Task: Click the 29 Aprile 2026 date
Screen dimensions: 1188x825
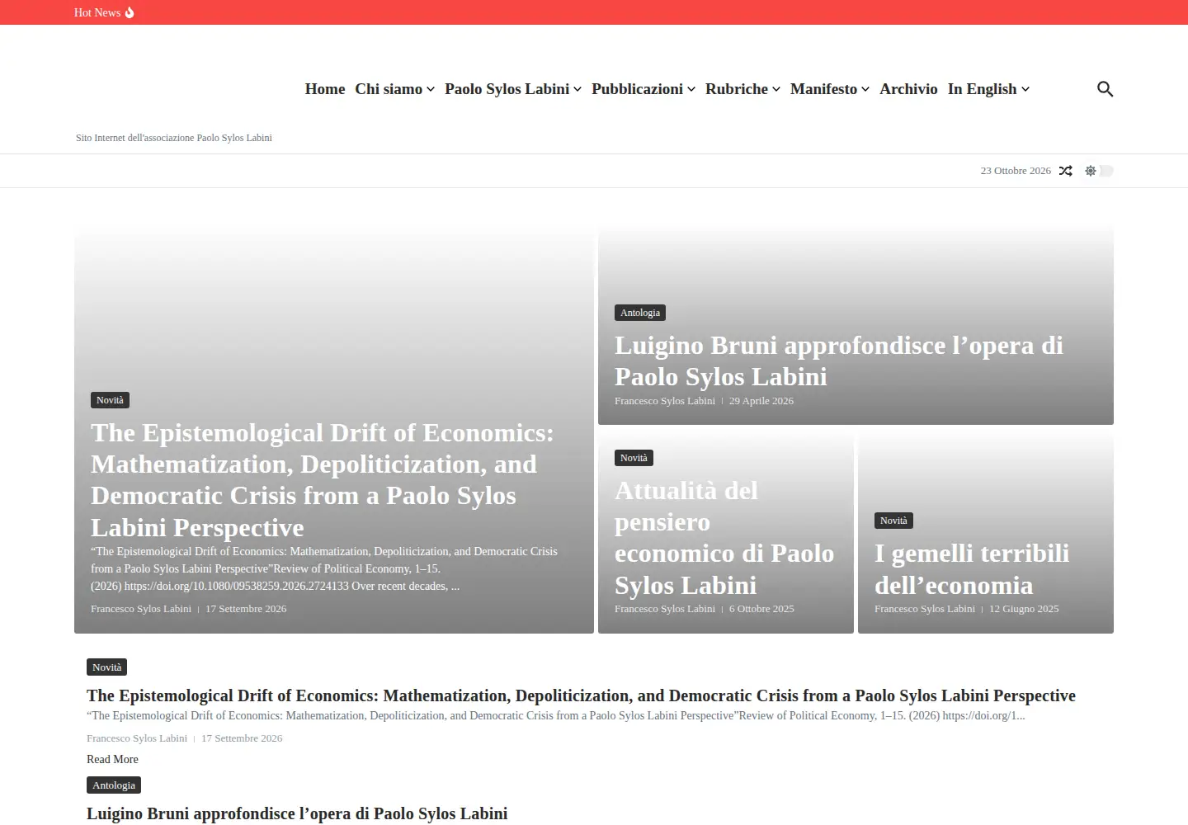Action: click(761, 401)
